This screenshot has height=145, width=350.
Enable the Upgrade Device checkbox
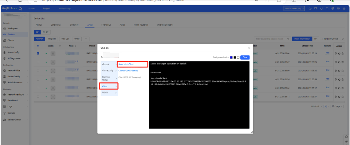[321, 39]
